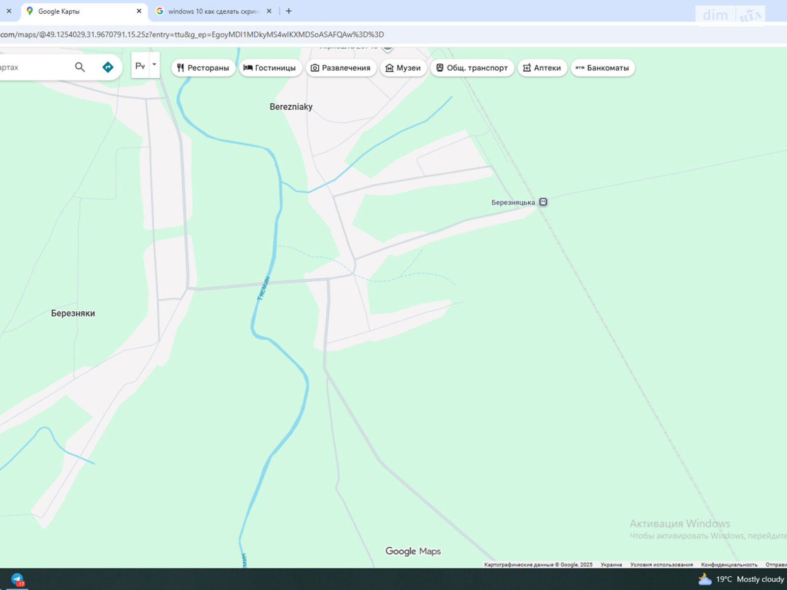The height and width of the screenshot is (590, 787).
Task: Close the windows 10 search tab
Action: pyautogui.click(x=269, y=11)
